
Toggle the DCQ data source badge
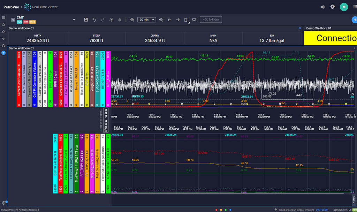tap(19, 22)
